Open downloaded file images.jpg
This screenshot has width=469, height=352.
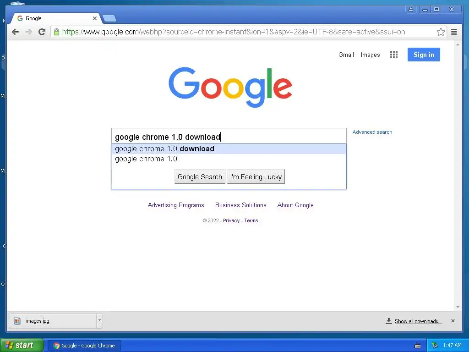[53, 321]
